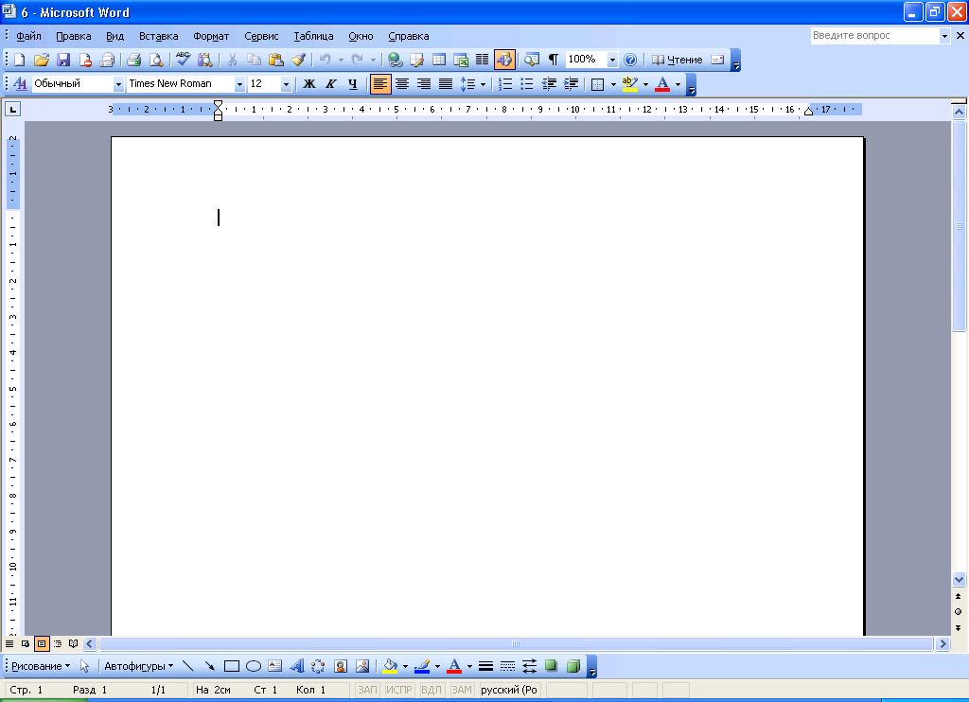
Task: Select the Format Painter brush
Action: 298,60
